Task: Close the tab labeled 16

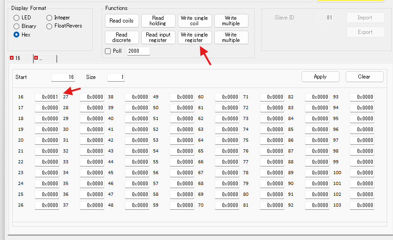Action: pyautogui.click(x=12, y=58)
